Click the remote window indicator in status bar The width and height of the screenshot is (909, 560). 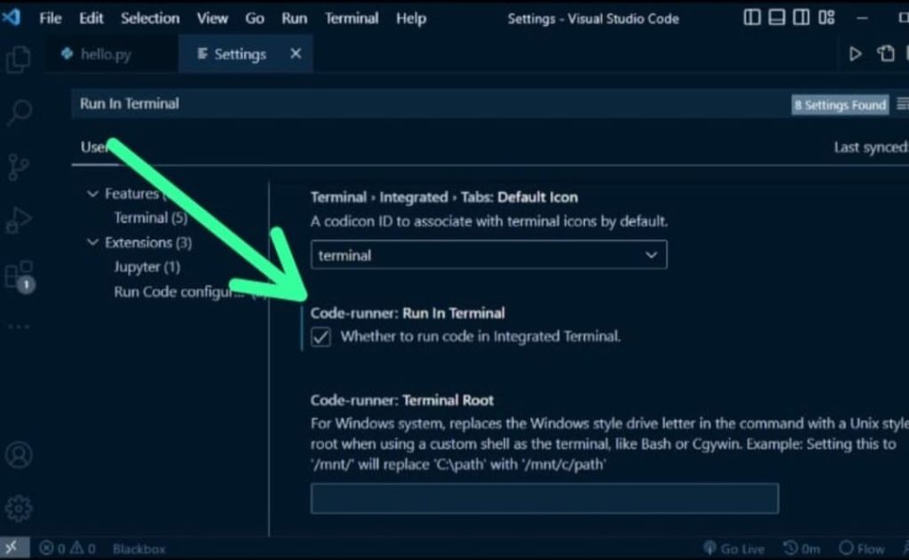(12, 548)
